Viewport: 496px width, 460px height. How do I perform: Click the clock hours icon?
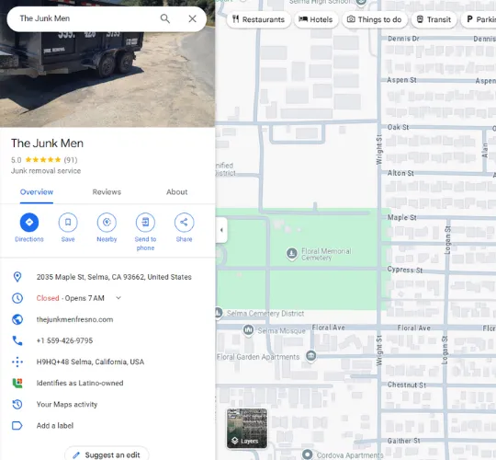[x=17, y=298]
